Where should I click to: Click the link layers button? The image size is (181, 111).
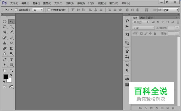tap(140, 108)
